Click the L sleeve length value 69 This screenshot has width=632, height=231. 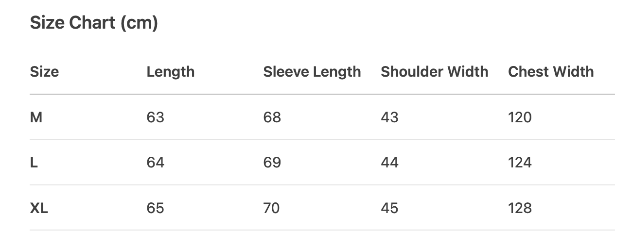point(272,163)
